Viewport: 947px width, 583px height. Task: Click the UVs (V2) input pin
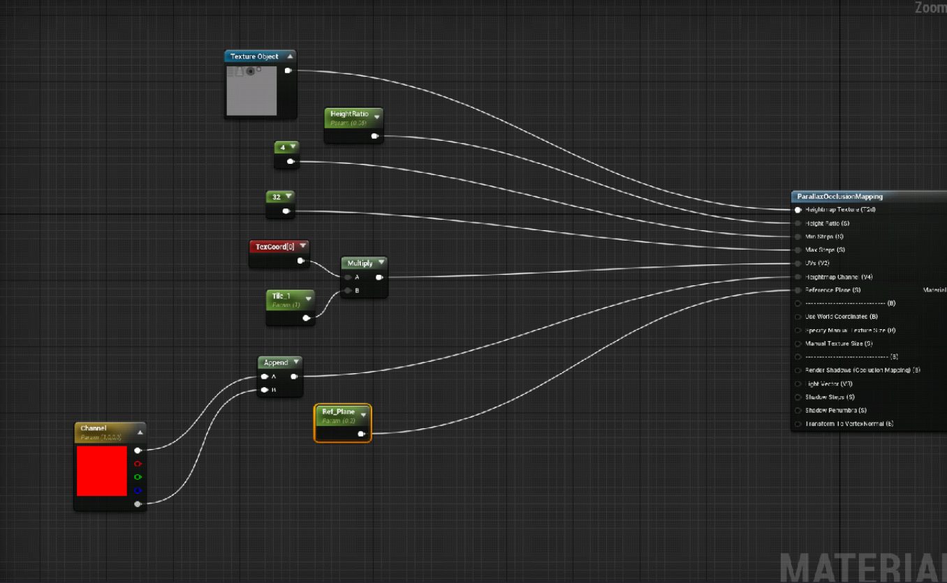point(798,263)
